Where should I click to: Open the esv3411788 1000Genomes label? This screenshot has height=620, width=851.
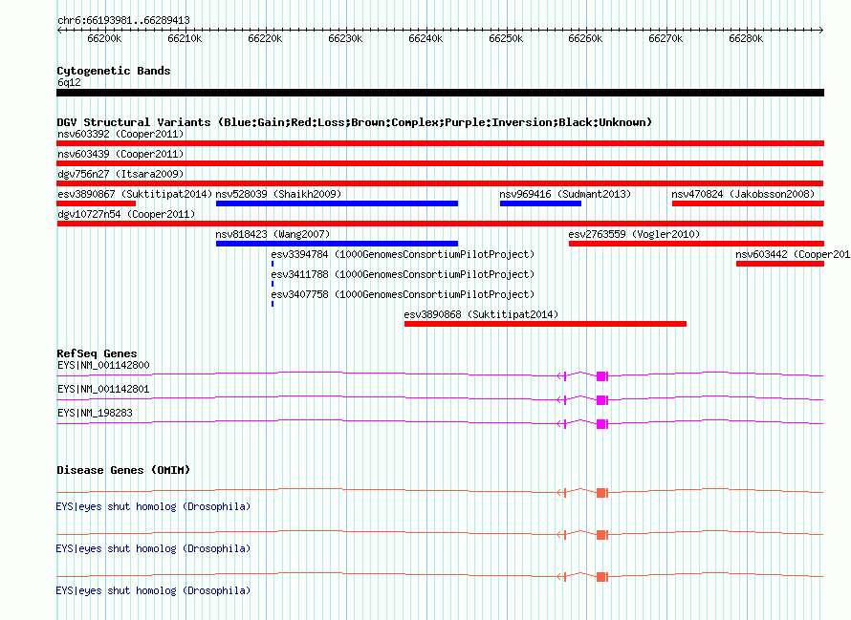point(403,274)
